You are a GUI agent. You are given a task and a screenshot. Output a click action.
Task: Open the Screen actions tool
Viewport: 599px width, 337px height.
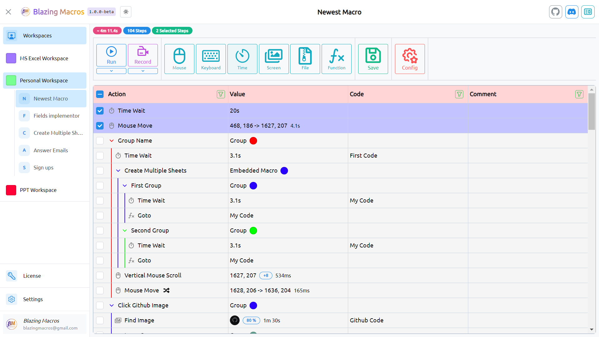[274, 59]
